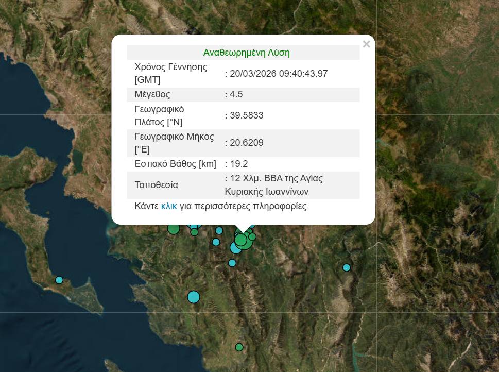Click the Χρόνος Γέννησης GMT row
This screenshot has height=372, width=499.
243,73
